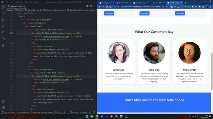This screenshot has height=119, width=213.
Task: Open the File menu in VS Code
Action: coord(7,2)
